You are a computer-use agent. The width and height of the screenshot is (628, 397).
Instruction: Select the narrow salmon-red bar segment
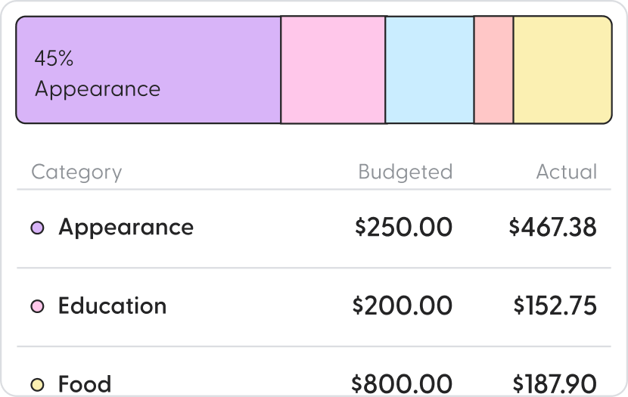[x=493, y=70]
